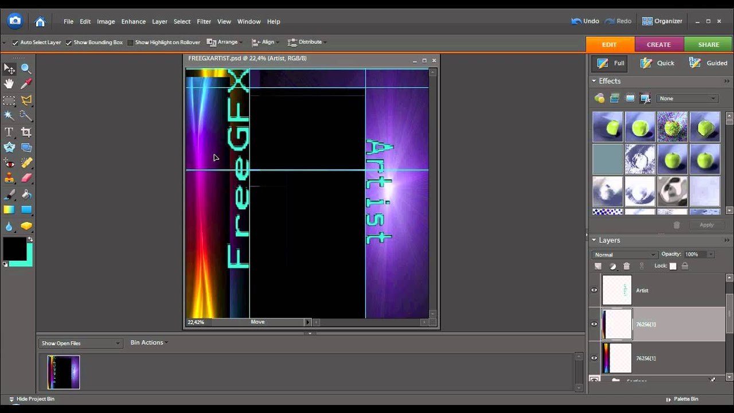
Task: Open the layer blend mode Normal dropdown
Action: [624, 255]
